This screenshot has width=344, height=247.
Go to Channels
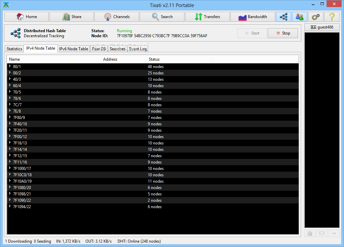point(117,17)
